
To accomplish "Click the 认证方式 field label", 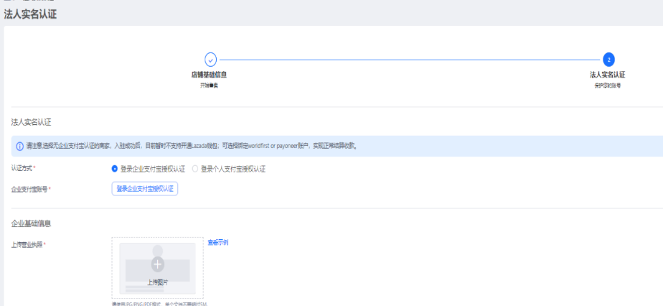I will [x=23, y=168].
